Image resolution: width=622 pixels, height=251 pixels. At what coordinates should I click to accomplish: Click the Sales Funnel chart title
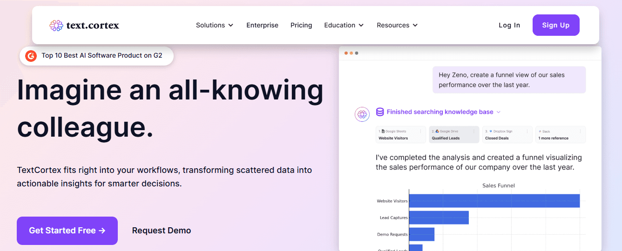[498, 185]
